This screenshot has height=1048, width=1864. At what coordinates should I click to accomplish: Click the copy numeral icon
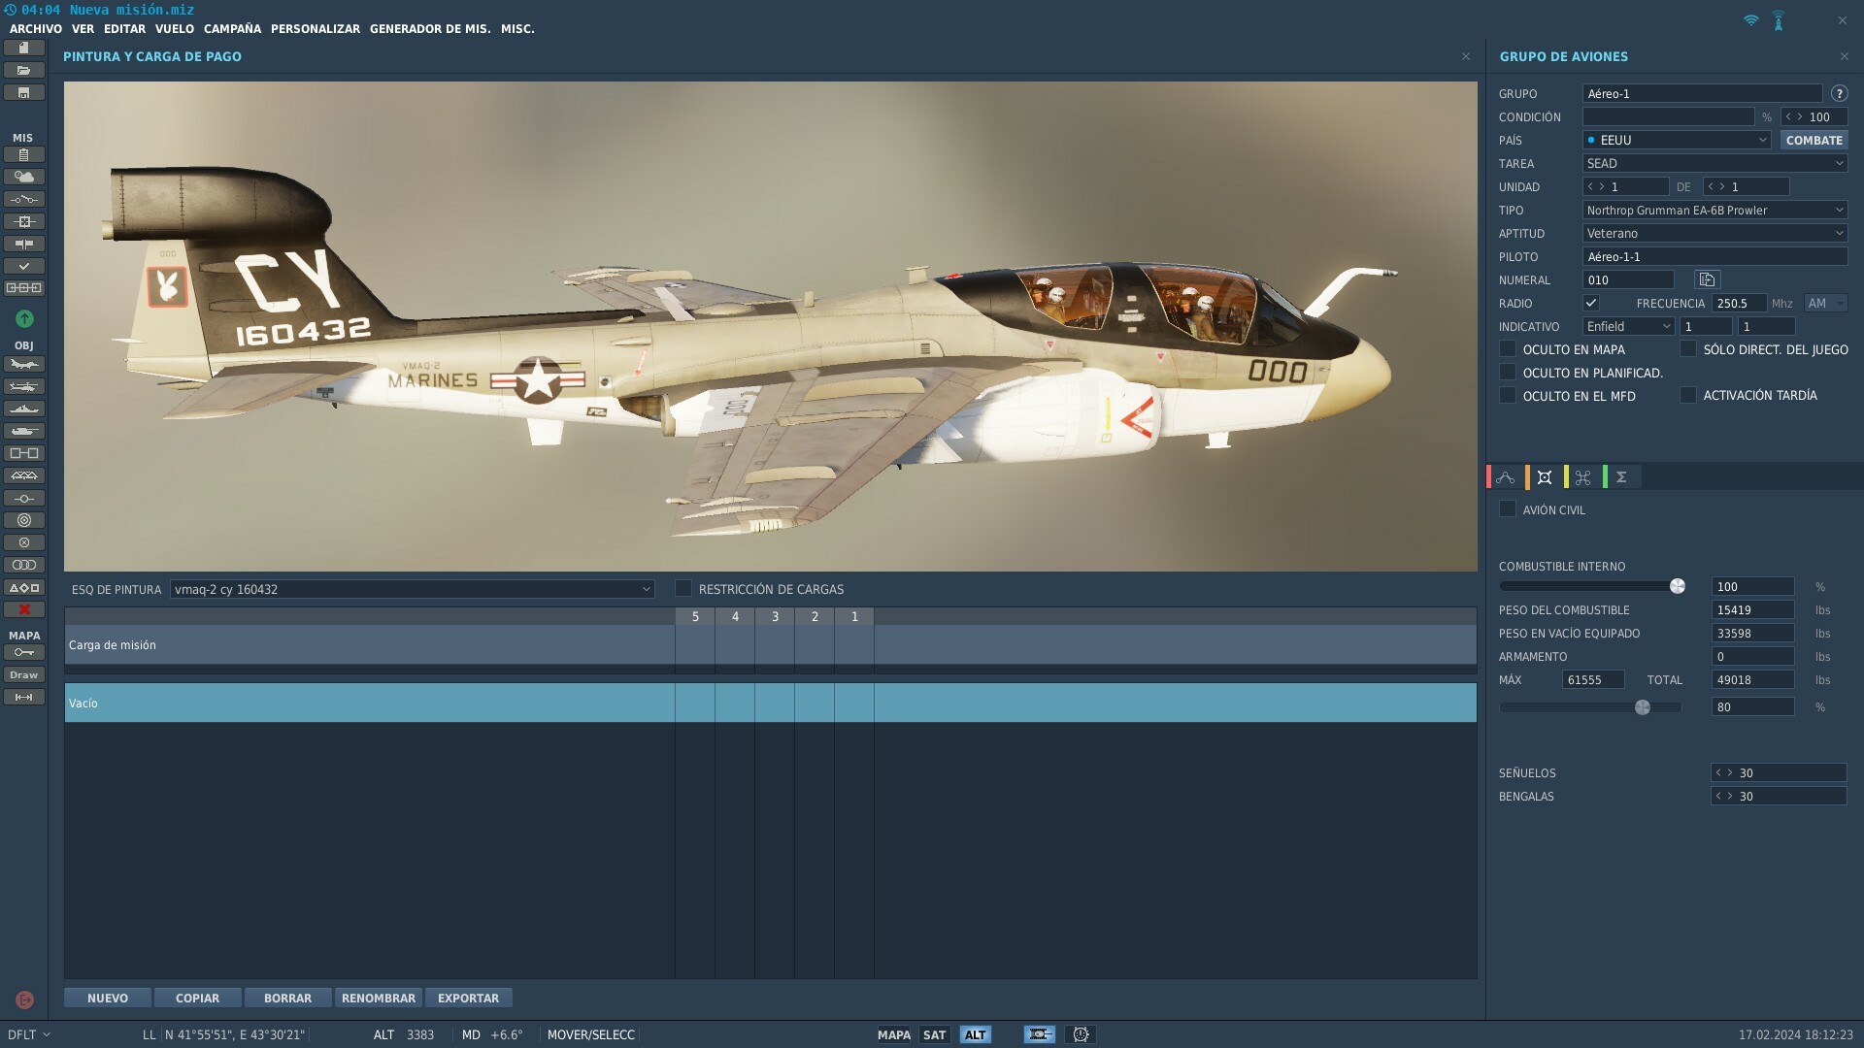pos(1707,279)
